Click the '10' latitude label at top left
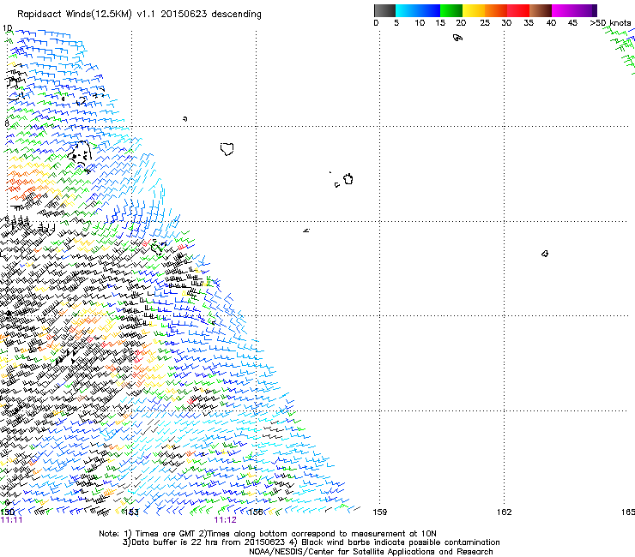The width and height of the screenshot is (635, 557). click(x=7, y=28)
